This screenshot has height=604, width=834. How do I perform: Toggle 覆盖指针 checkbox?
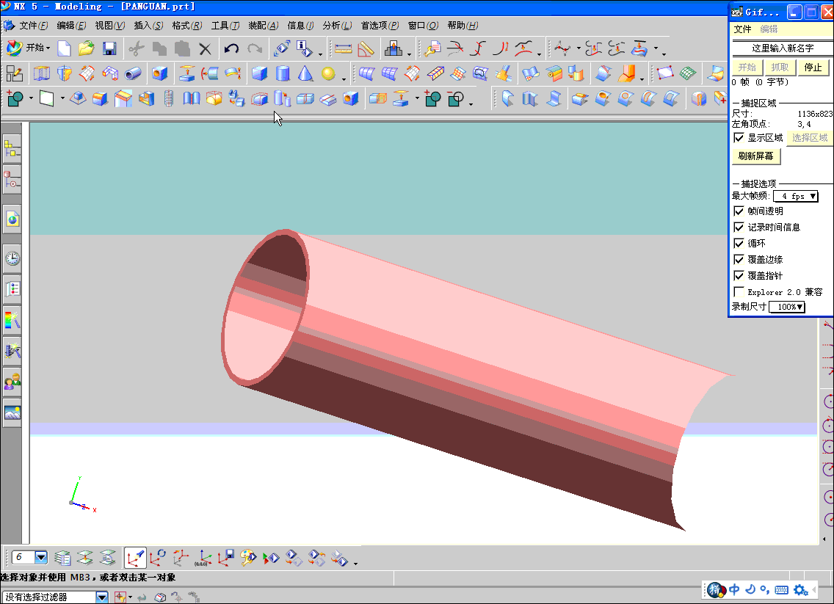tap(739, 275)
